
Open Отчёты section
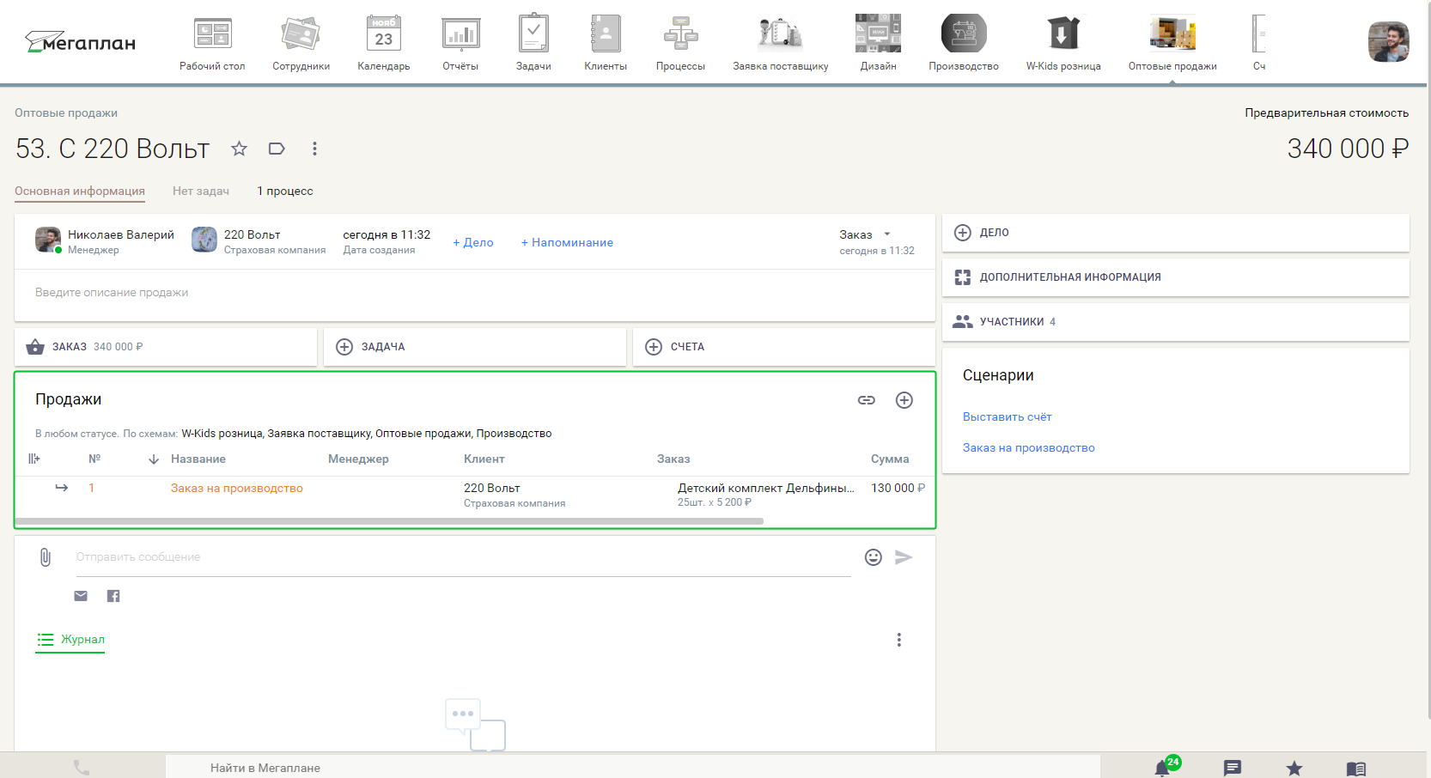coord(460,43)
